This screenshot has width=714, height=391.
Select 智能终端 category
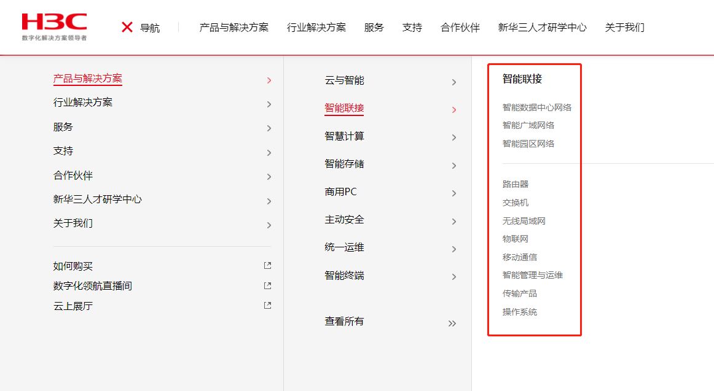pyautogui.click(x=344, y=276)
